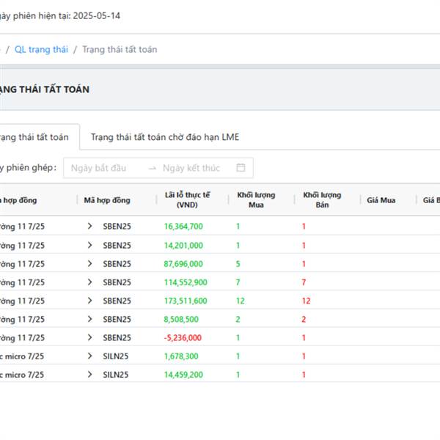Image resolution: width=440 pixels, height=440 pixels.
Task: Select the 1,678,300 profit value
Action: tap(181, 356)
